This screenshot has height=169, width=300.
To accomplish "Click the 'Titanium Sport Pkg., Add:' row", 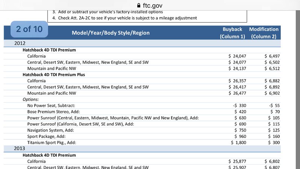I will click(142, 142).
